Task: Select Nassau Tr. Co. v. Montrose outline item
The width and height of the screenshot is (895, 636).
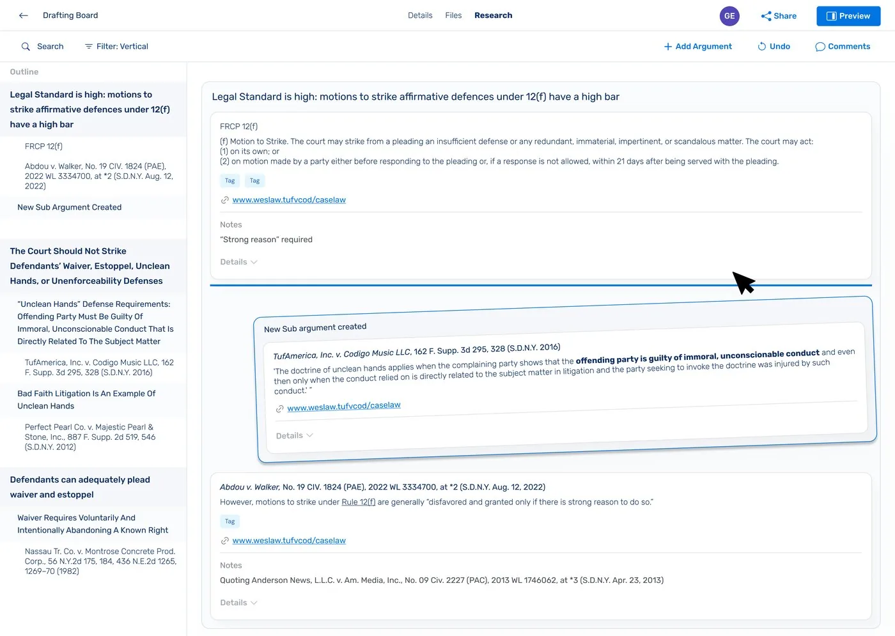Action: click(100, 561)
